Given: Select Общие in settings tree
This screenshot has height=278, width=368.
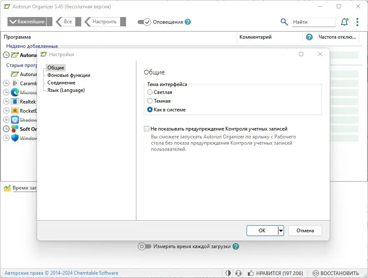Looking at the screenshot, I should point(56,68).
